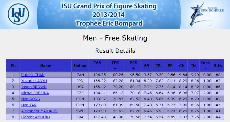Click the Ded. column header

click(x=206, y=65)
